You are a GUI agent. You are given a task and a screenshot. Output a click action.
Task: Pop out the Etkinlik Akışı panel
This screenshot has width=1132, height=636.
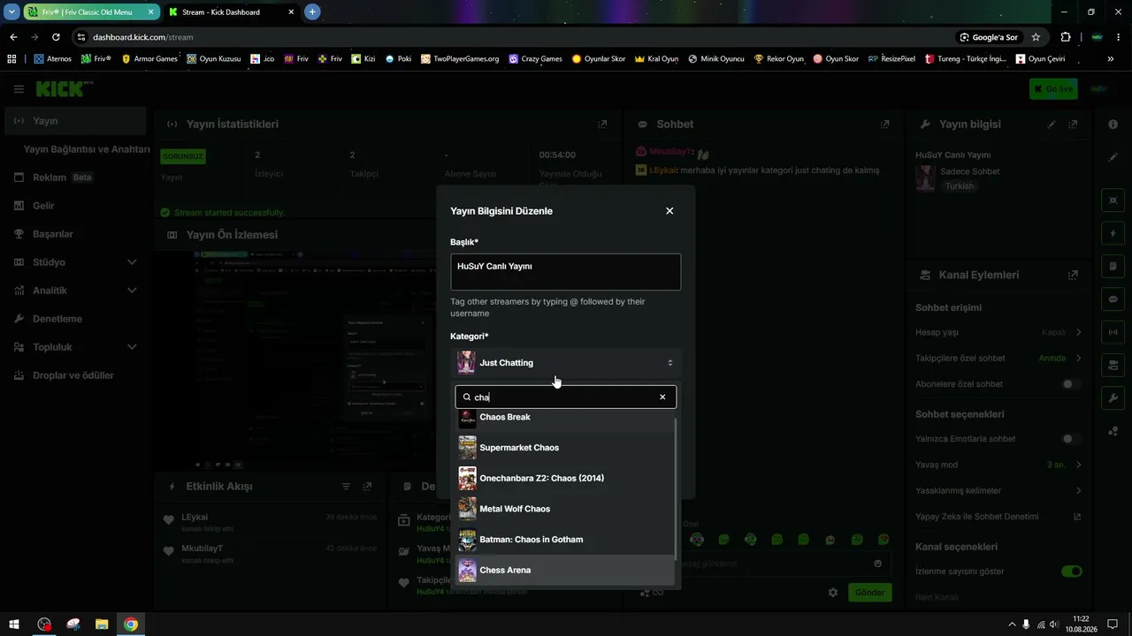(367, 487)
